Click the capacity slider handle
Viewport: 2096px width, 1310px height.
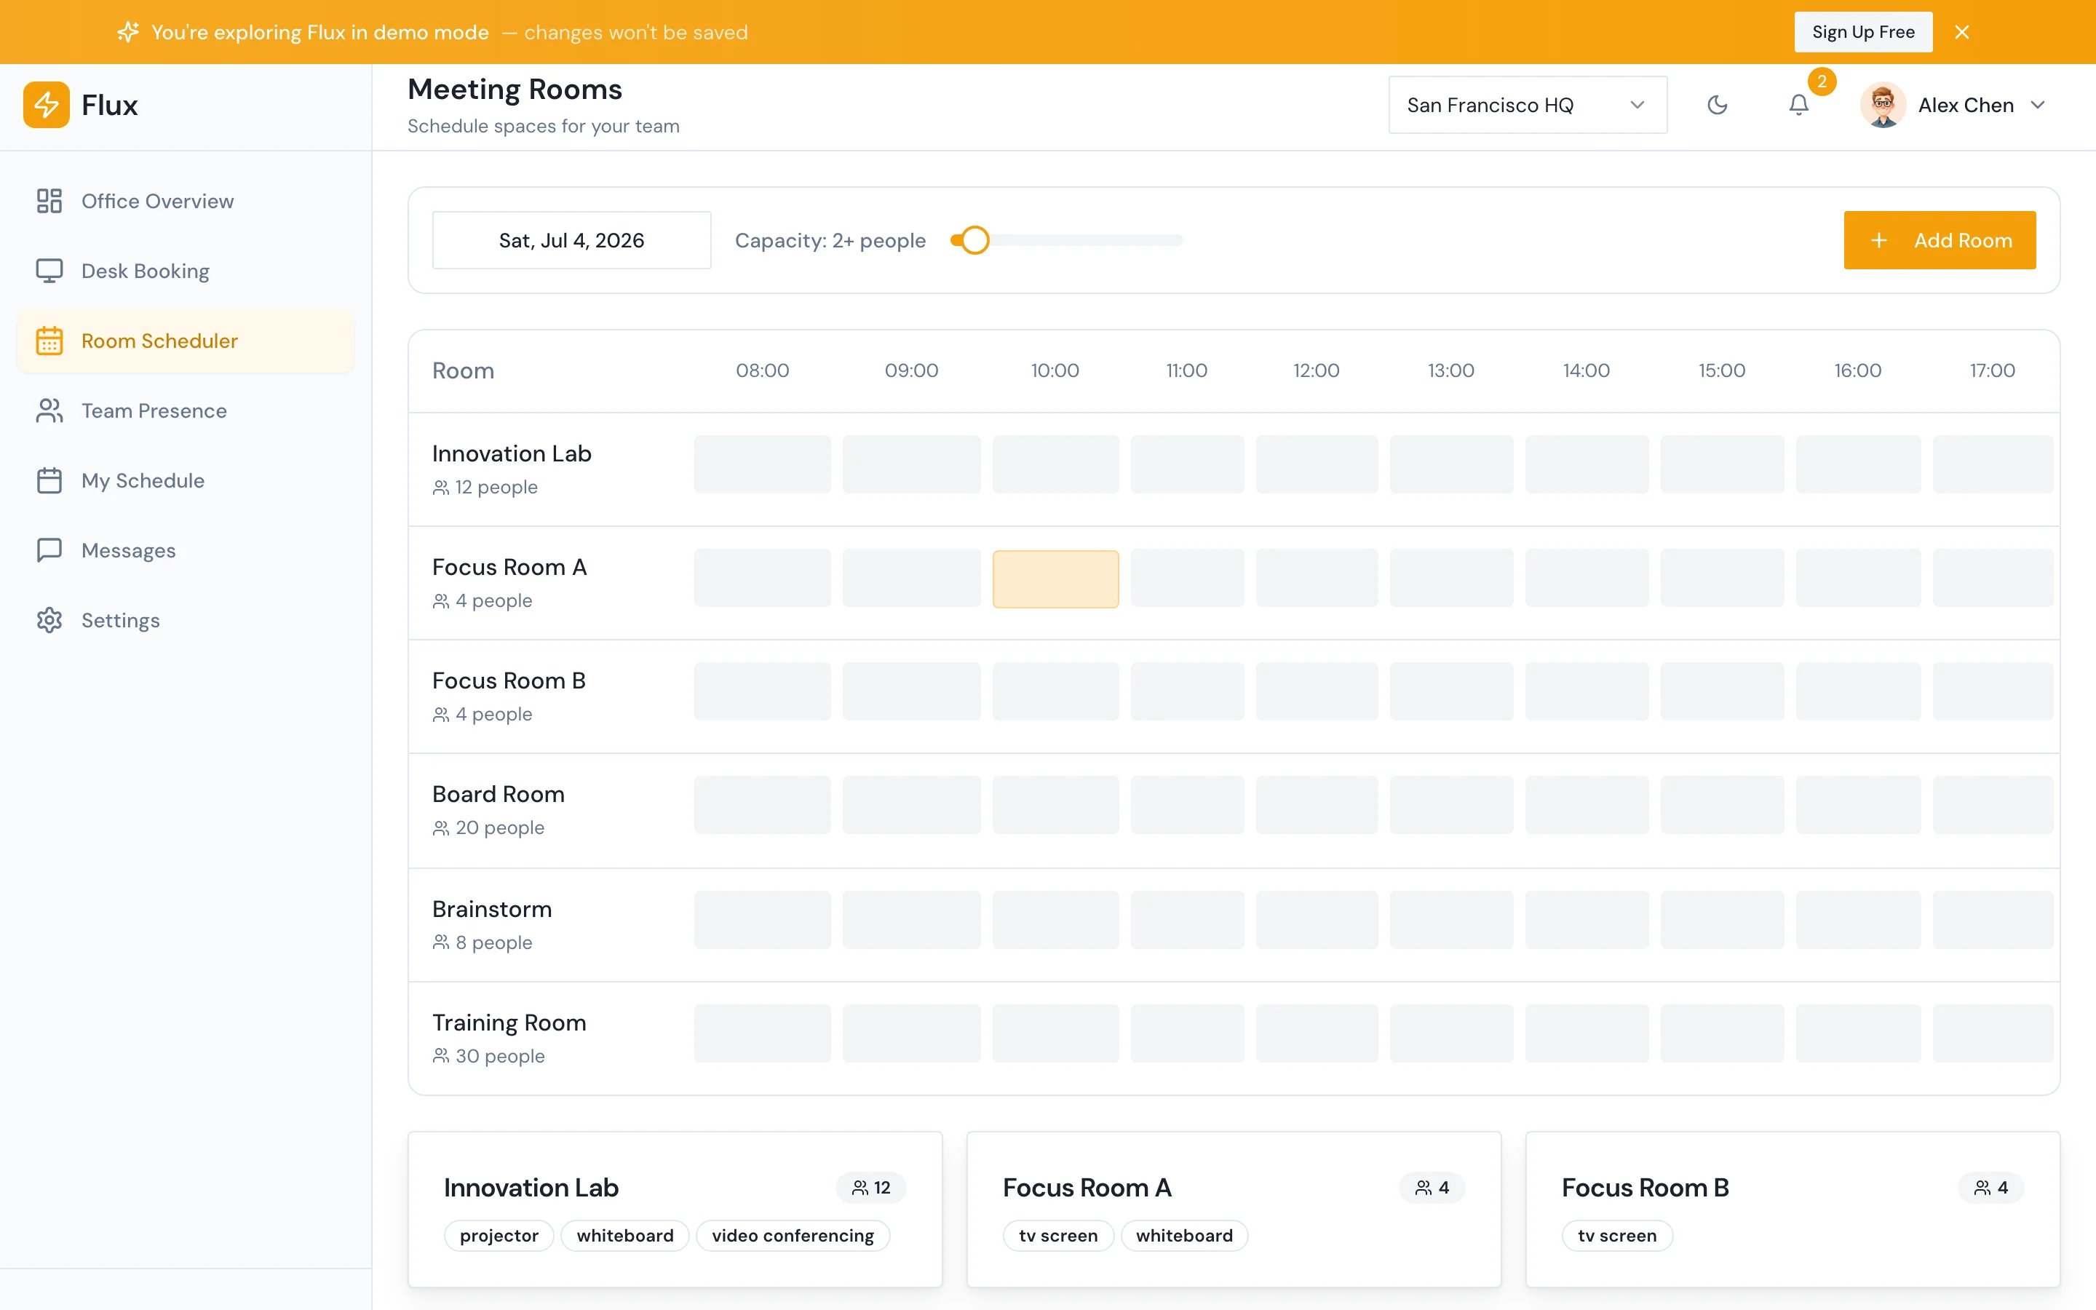coord(975,240)
